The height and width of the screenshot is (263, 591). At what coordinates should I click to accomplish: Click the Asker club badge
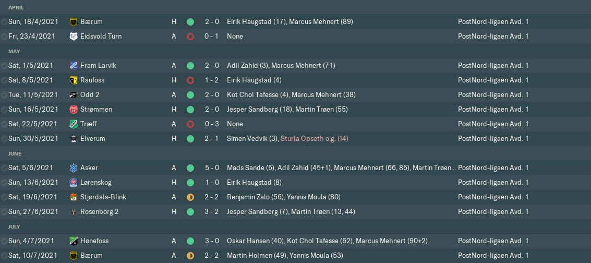tap(73, 168)
